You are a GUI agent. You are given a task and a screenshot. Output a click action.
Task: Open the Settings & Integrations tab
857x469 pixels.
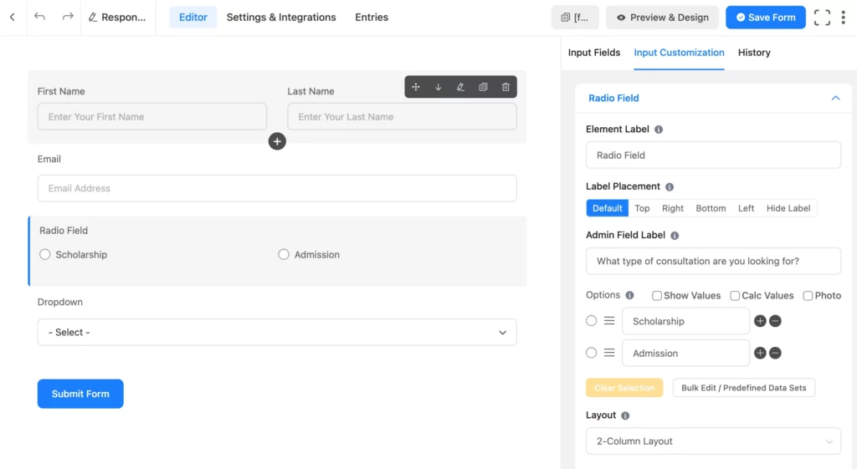click(x=281, y=17)
